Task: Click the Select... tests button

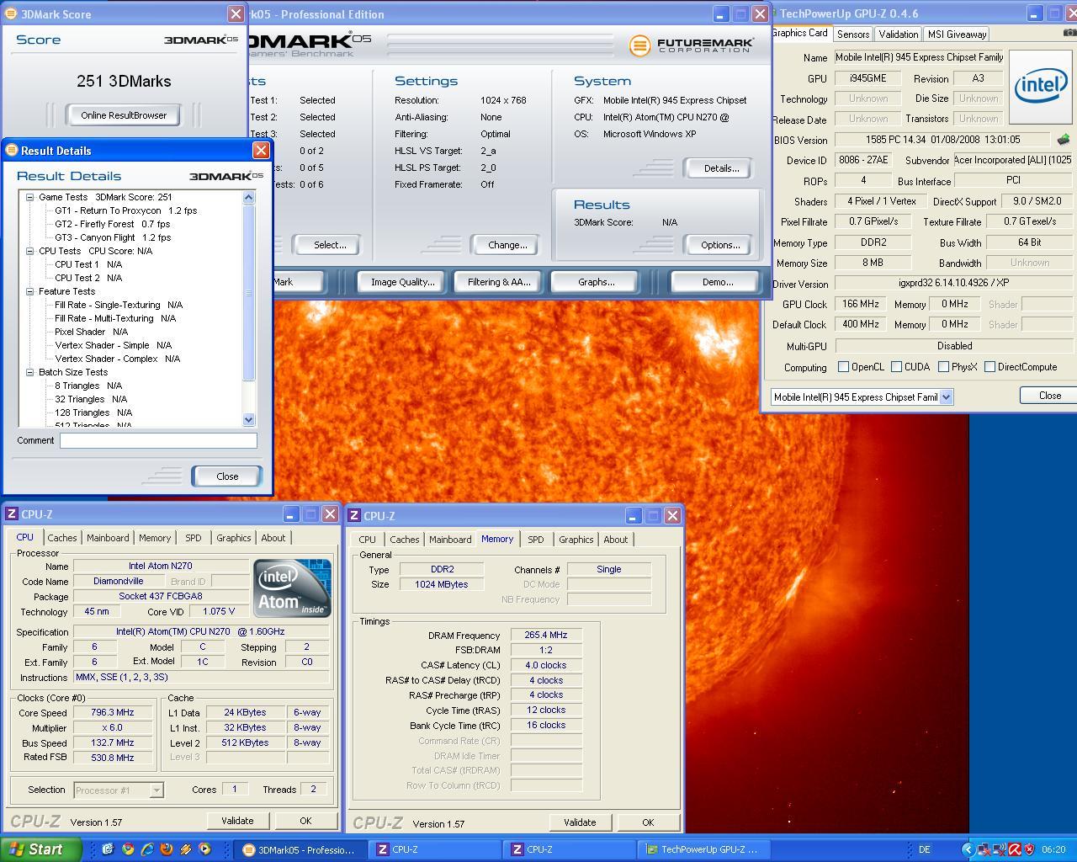Action: 329,245
